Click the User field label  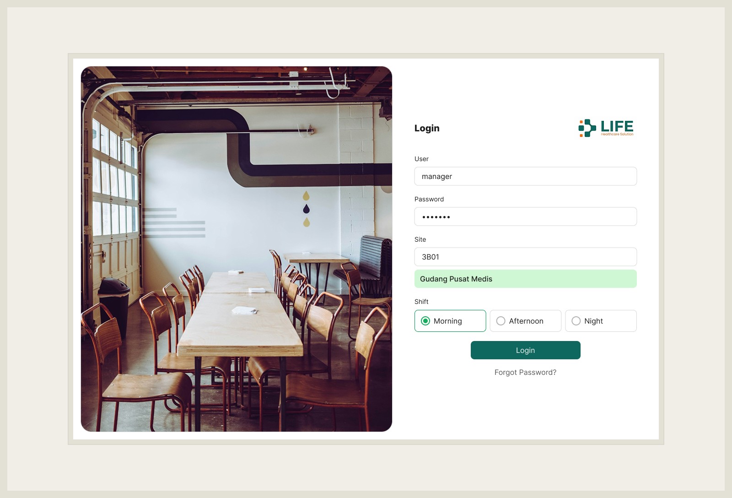coord(421,159)
